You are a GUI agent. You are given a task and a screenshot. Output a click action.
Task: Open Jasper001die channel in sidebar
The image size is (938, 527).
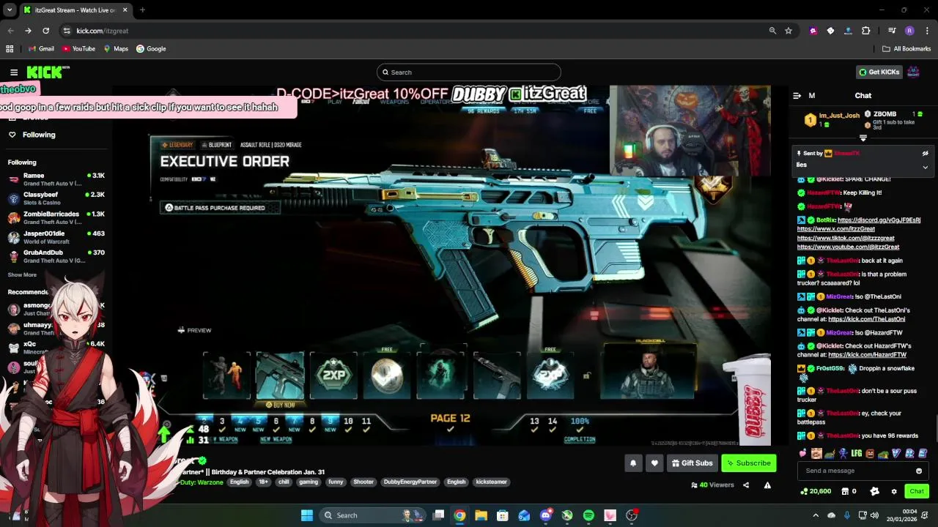56,237
